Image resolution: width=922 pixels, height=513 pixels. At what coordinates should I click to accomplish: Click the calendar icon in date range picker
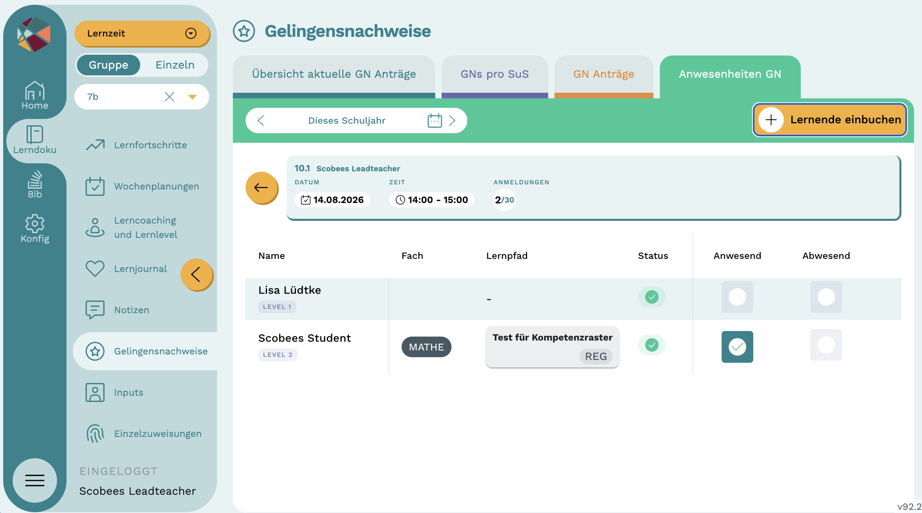[434, 120]
